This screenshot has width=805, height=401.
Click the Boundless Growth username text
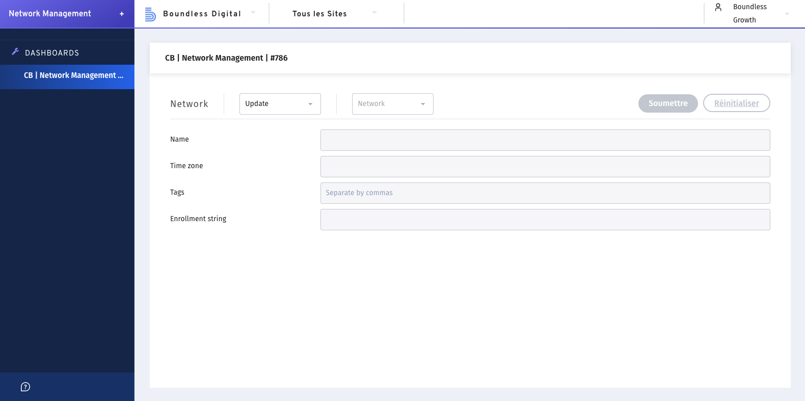[x=750, y=13]
